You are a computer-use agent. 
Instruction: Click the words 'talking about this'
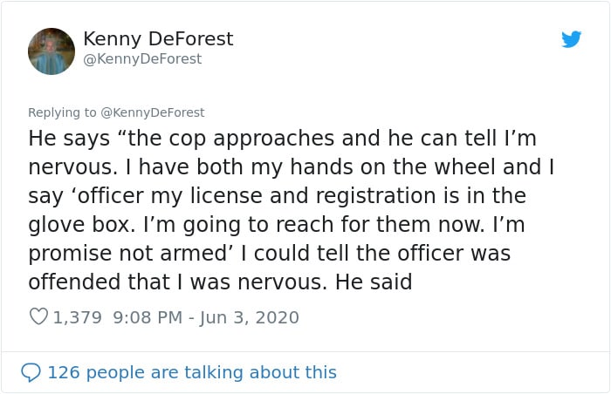(x=260, y=372)
